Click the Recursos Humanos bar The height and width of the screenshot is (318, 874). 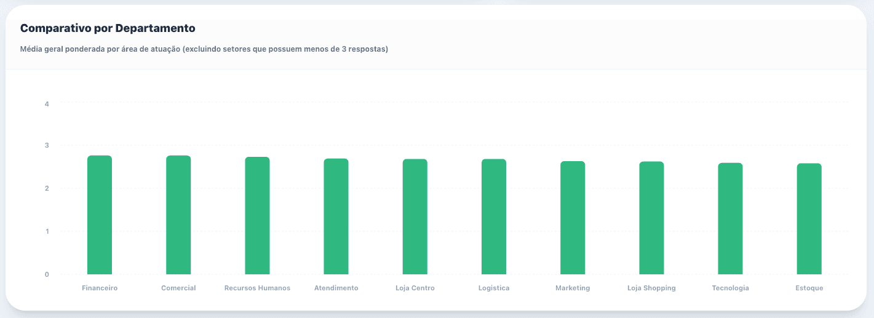257,215
